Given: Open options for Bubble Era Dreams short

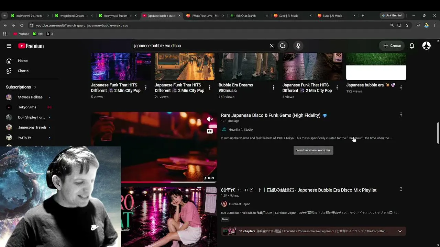Looking at the screenshot, I should coord(273,87).
